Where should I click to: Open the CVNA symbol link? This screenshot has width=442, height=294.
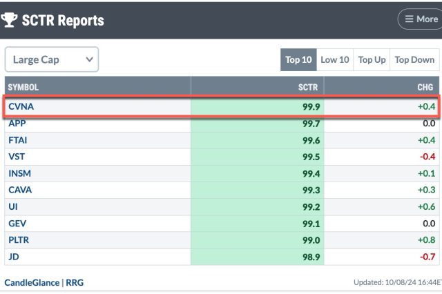pyautogui.click(x=21, y=107)
